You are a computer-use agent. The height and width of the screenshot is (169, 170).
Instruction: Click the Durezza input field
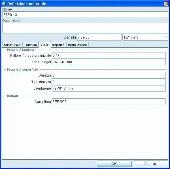(109, 75)
